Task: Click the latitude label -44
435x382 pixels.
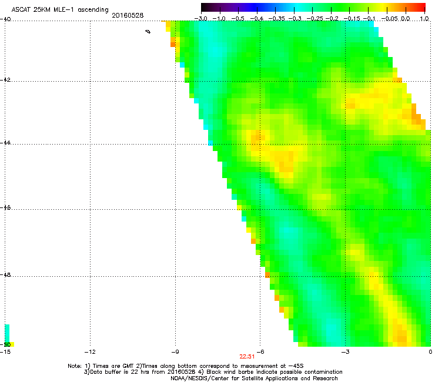Action: [x=5, y=143]
